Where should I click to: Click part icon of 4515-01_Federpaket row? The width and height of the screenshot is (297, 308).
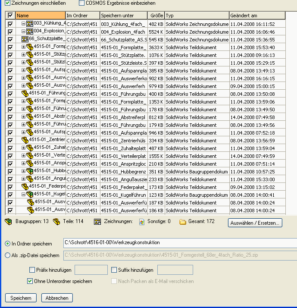click(x=25, y=187)
